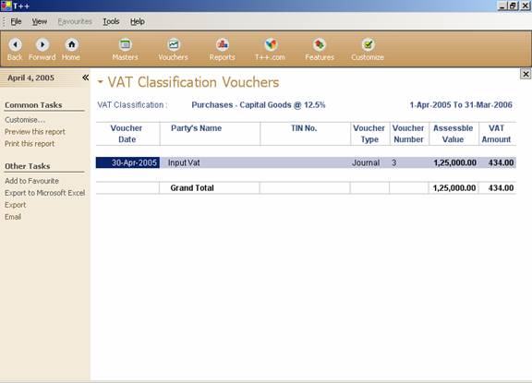
Task: Collapse the sidebar with double-chevron arrow
Action: point(86,78)
